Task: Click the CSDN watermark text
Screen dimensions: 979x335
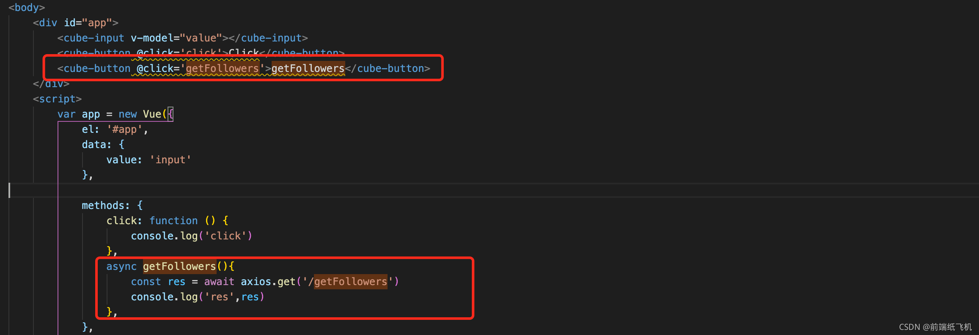Action: (935, 327)
